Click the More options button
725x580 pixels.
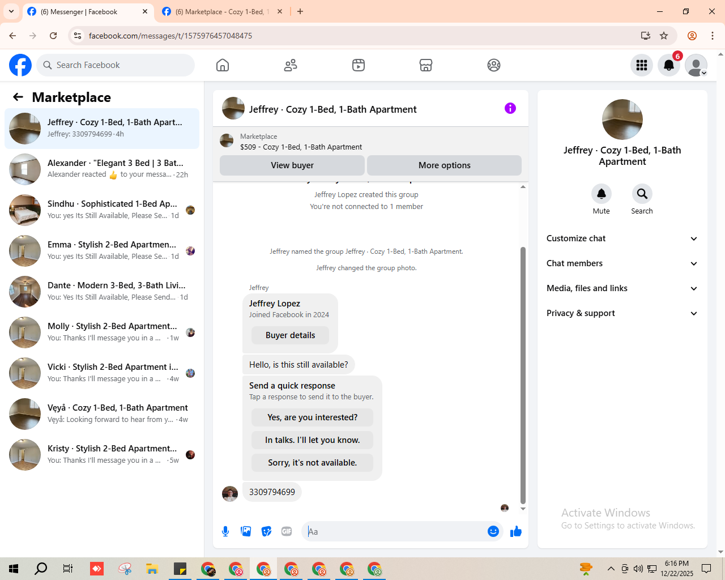coord(445,165)
